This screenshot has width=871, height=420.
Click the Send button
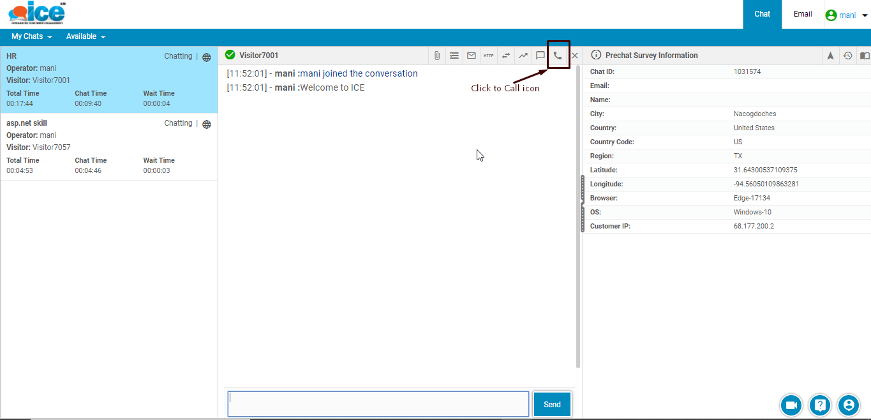(552, 405)
